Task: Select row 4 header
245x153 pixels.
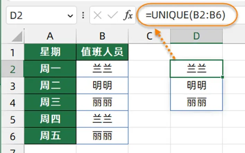Action: (x=13, y=102)
